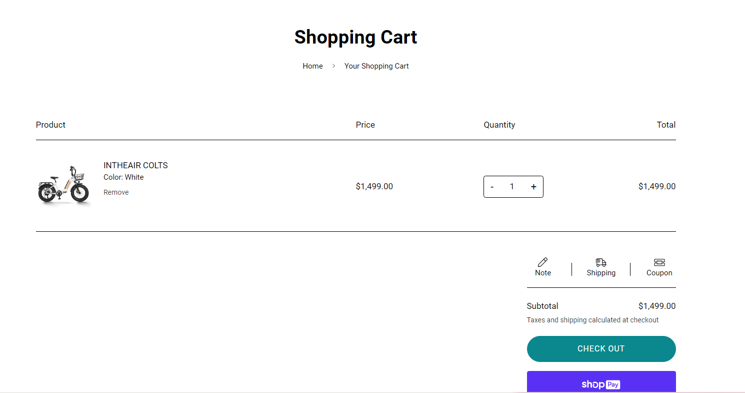Viewport: 745px width, 393px height.
Task: Click the $1,499.00 value in the Price column
Action: 374,187
